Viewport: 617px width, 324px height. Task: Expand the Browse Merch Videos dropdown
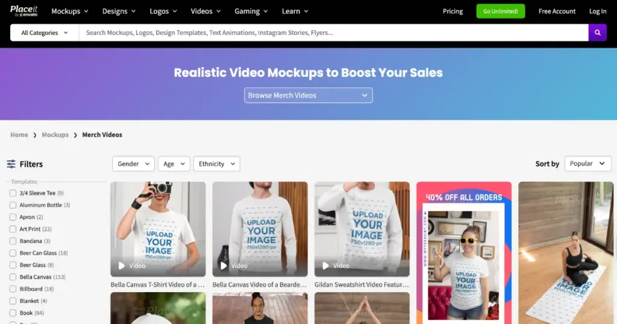pyautogui.click(x=308, y=95)
